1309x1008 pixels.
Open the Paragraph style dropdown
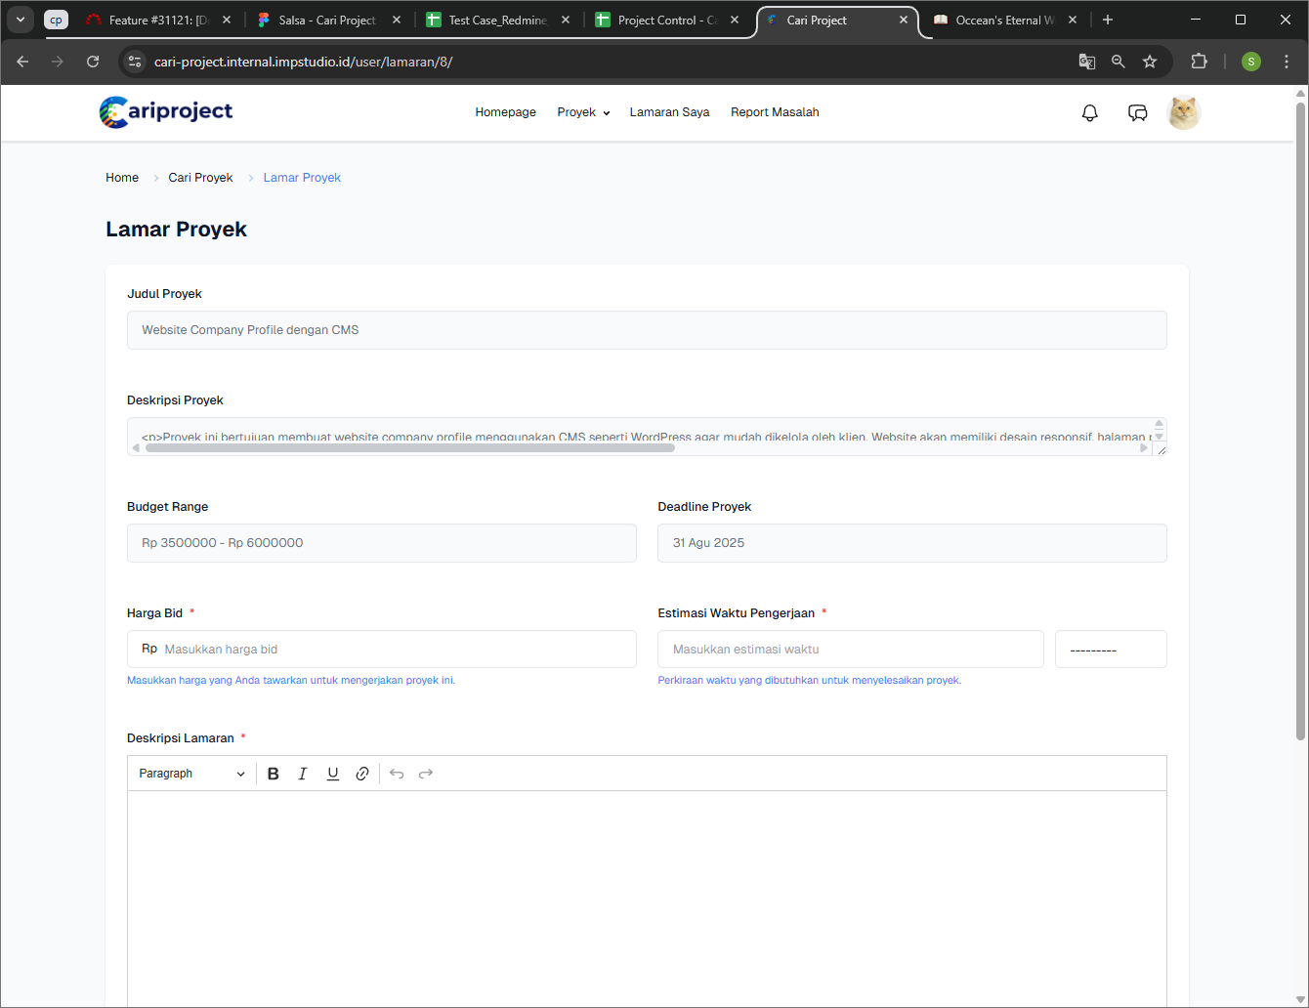click(191, 774)
